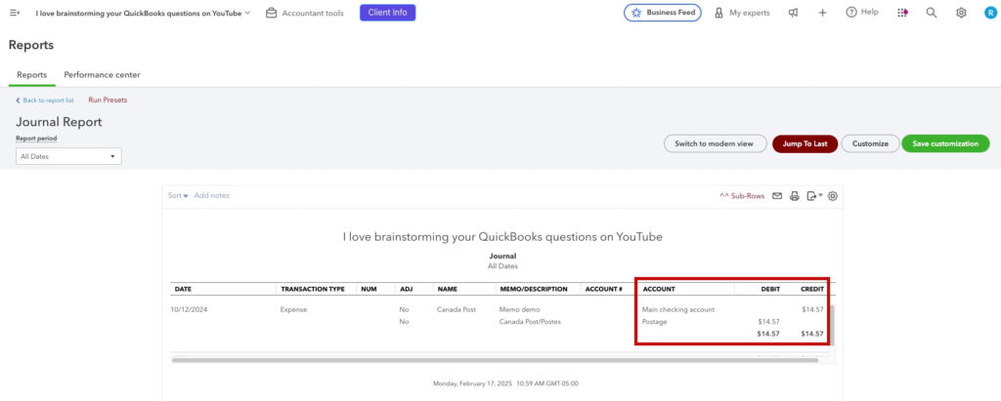Click the announcements megaphone icon

793,13
